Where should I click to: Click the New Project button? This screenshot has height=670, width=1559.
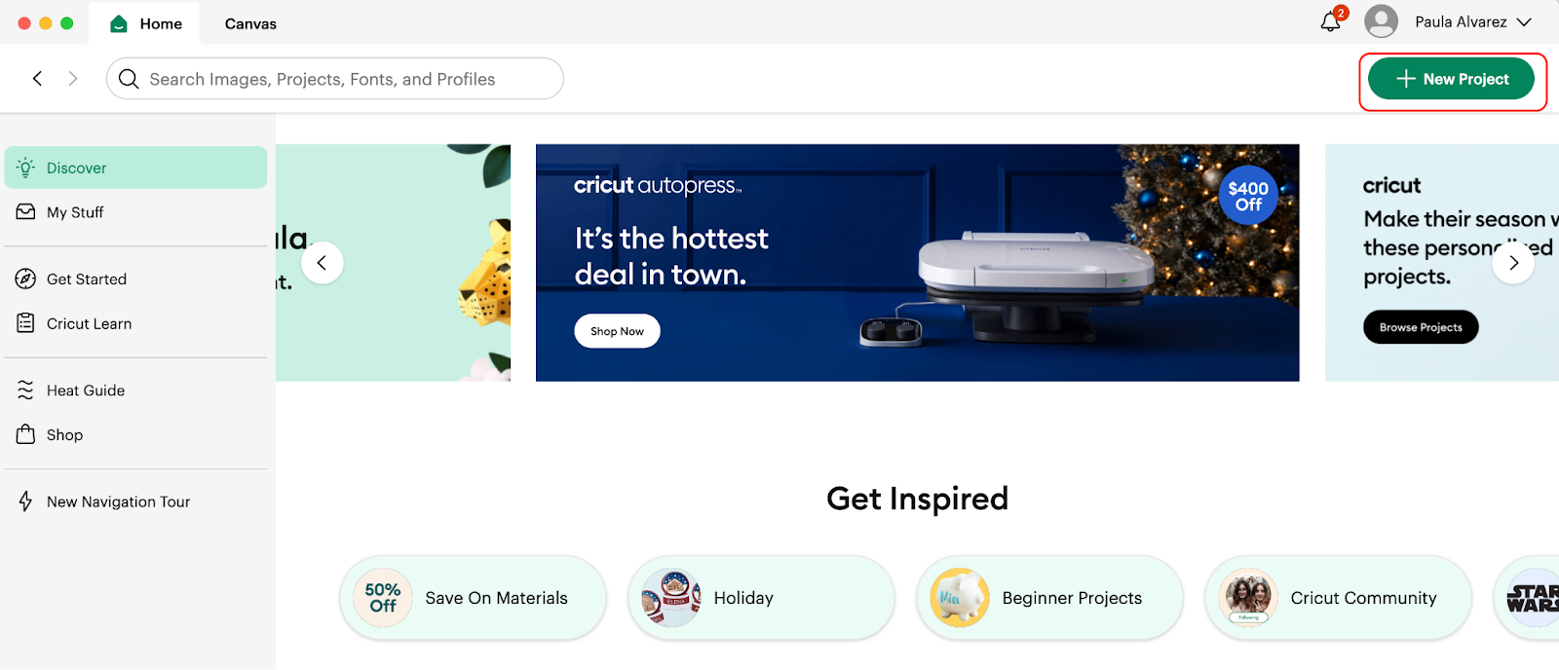pyautogui.click(x=1452, y=79)
